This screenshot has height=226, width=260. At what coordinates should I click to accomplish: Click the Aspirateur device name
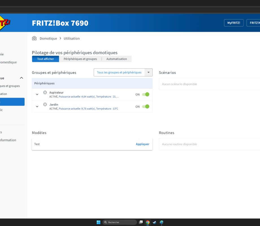point(56,93)
